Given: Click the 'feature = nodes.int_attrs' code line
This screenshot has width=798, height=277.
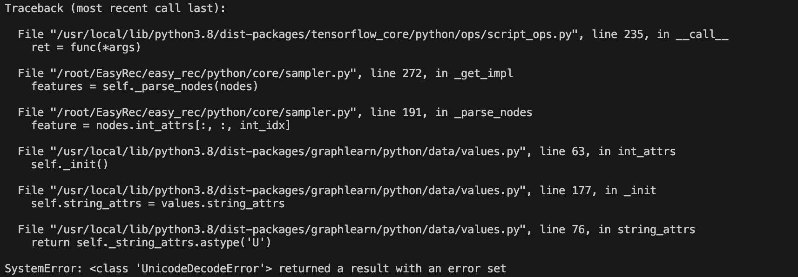Looking at the screenshot, I should point(161,125).
